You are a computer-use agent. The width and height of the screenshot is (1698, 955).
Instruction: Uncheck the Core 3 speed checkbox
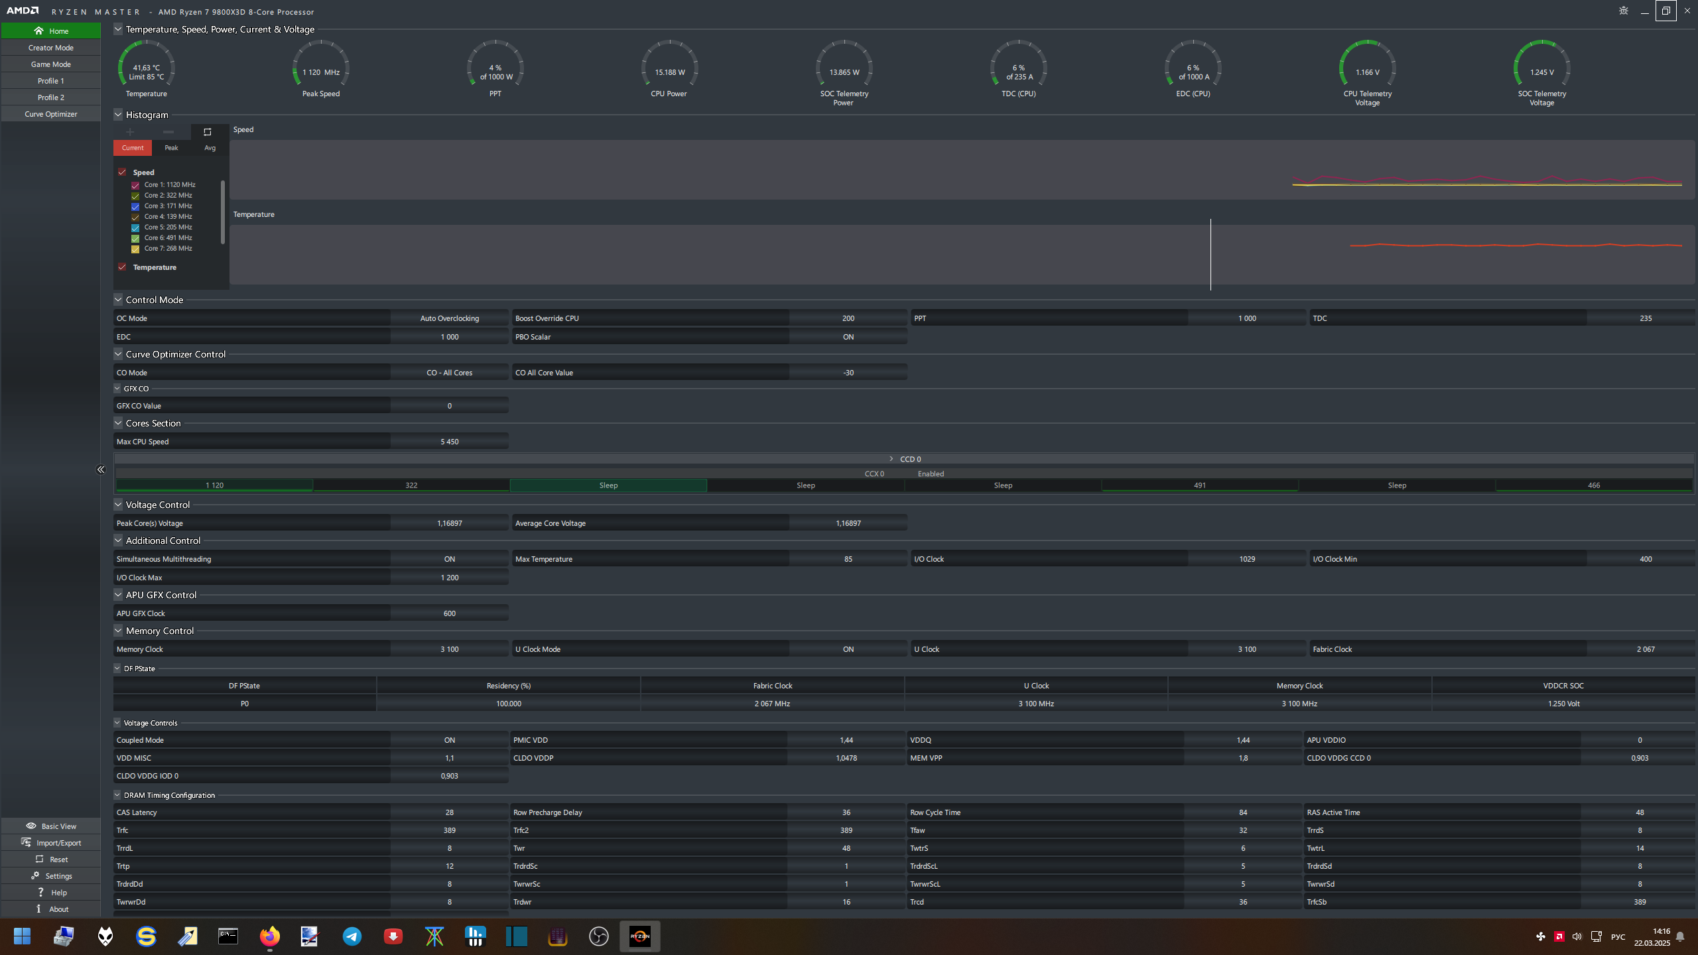pyautogui.click(x=135, y=206)
